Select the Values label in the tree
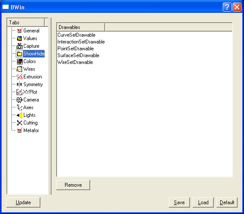 tap(30, 38)
